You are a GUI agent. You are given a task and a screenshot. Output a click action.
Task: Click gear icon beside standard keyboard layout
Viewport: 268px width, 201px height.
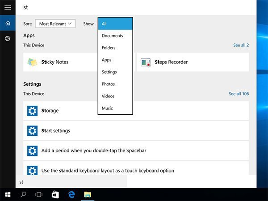[32, 170]
